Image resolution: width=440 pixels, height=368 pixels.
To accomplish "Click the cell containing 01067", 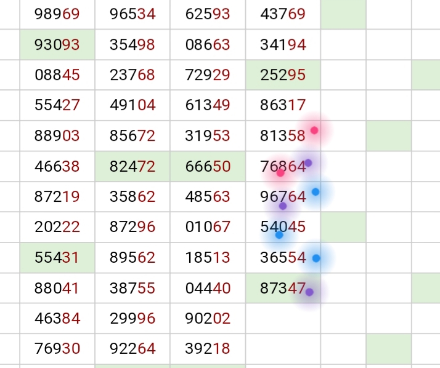I will click(208, 226).
